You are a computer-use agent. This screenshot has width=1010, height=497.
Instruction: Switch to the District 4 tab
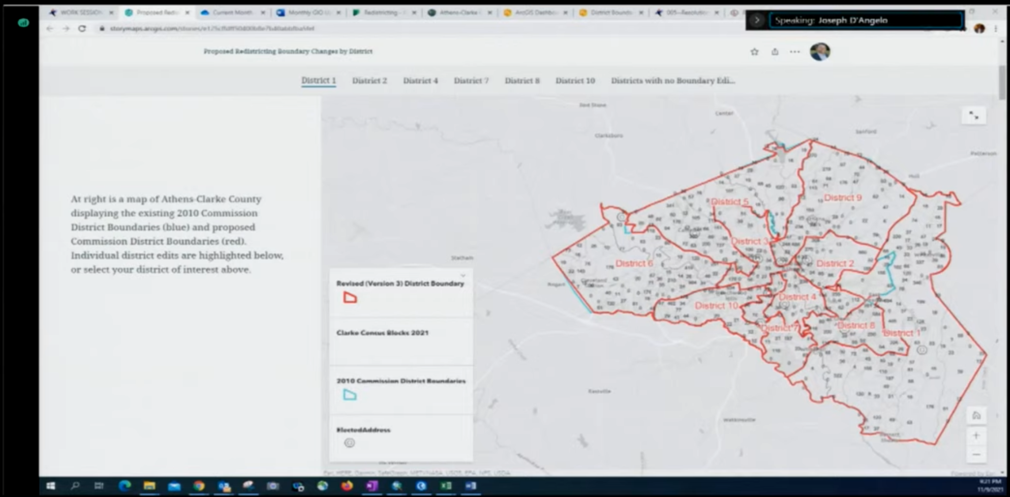(x=420, y=81)
